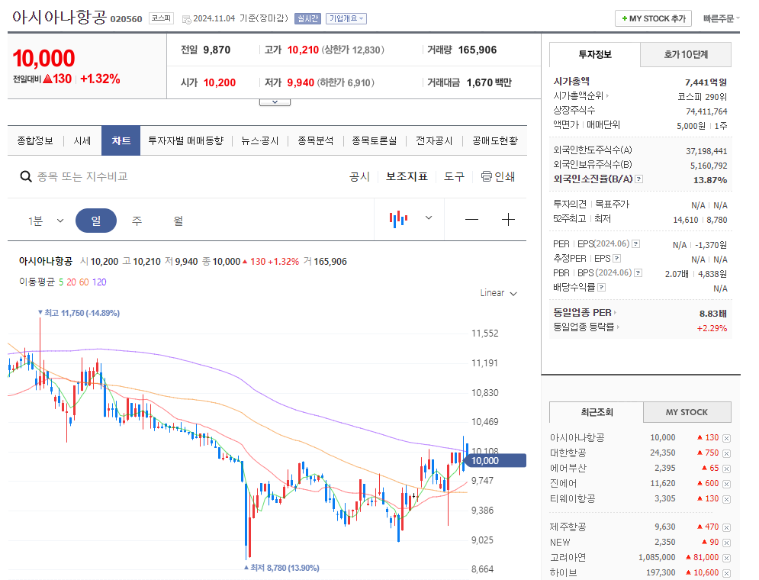The image size is (759, 580).
Task: Switch to the MY STOCK tab
Action: click(x=687, y=412)
